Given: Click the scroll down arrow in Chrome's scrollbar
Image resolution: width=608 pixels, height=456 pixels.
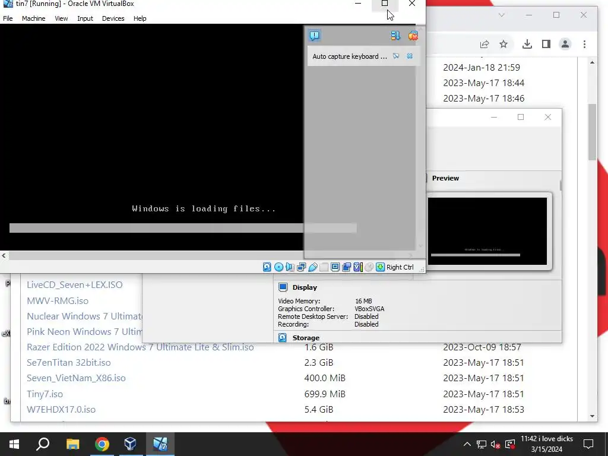Looking at the screenshot, I should tap(592, 416).
